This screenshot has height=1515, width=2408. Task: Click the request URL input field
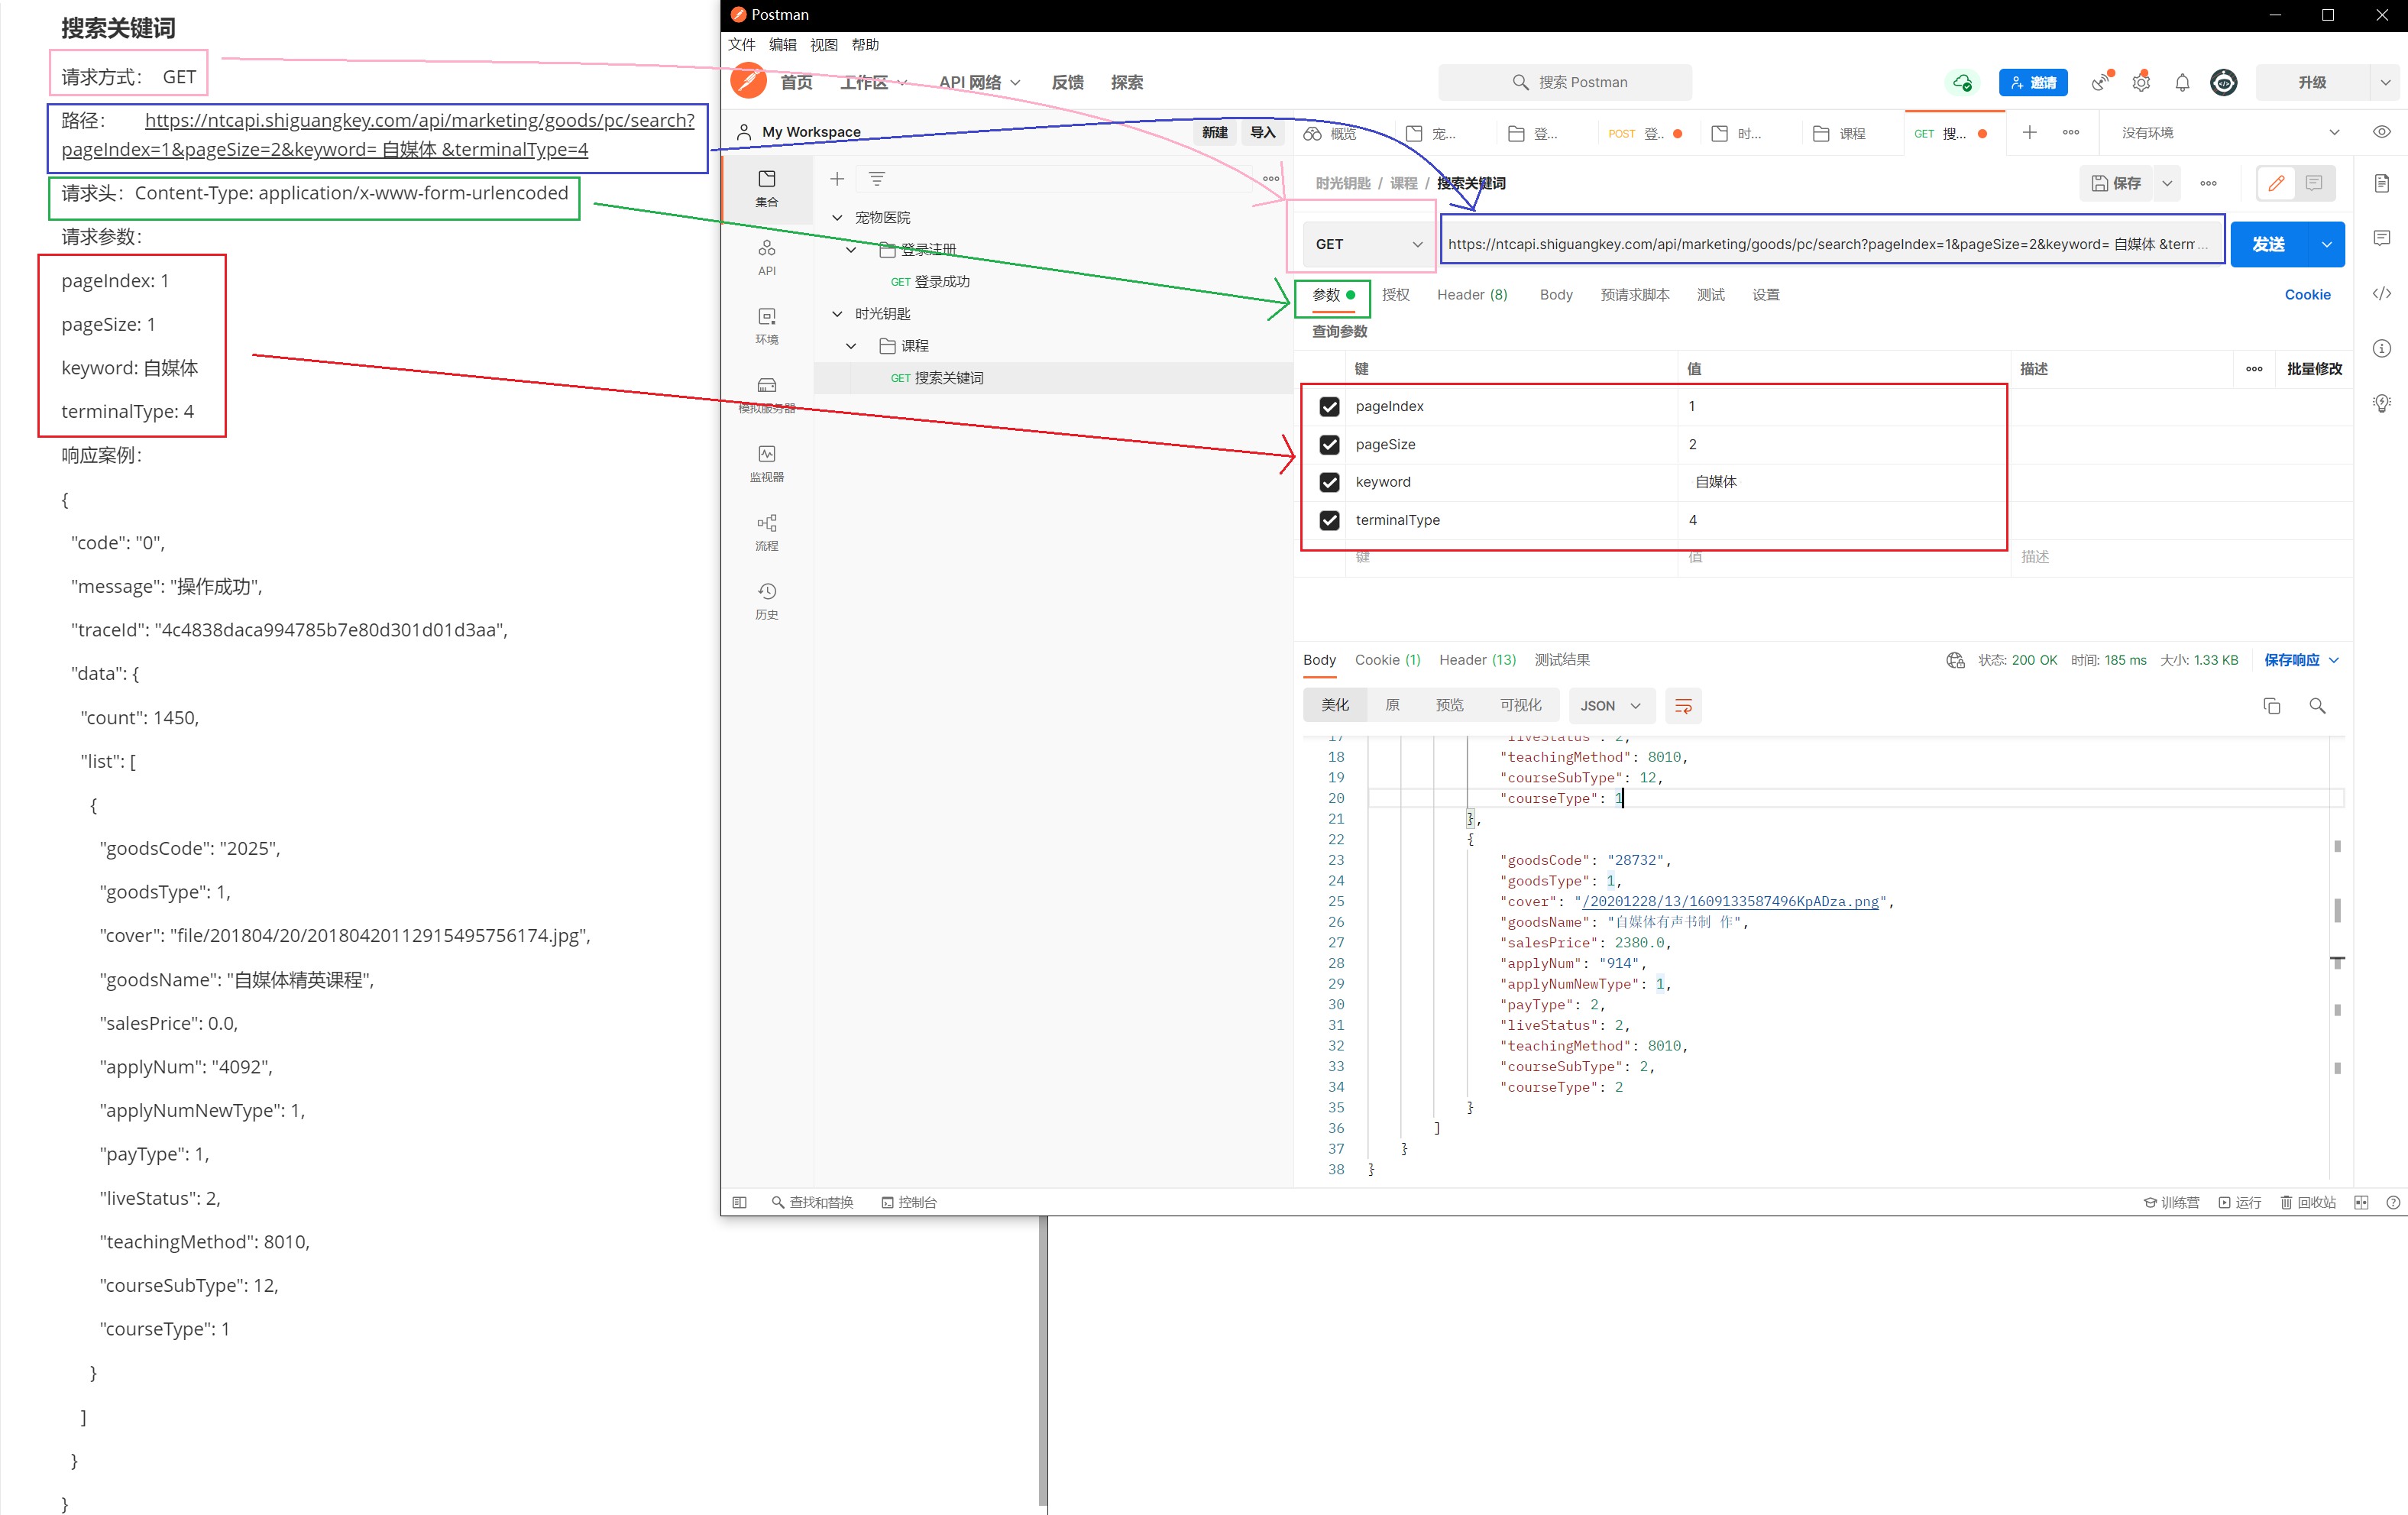pos(1820,244)
